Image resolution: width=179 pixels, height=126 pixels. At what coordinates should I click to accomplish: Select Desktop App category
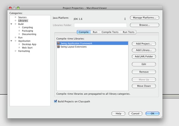[x=29, y=44]
